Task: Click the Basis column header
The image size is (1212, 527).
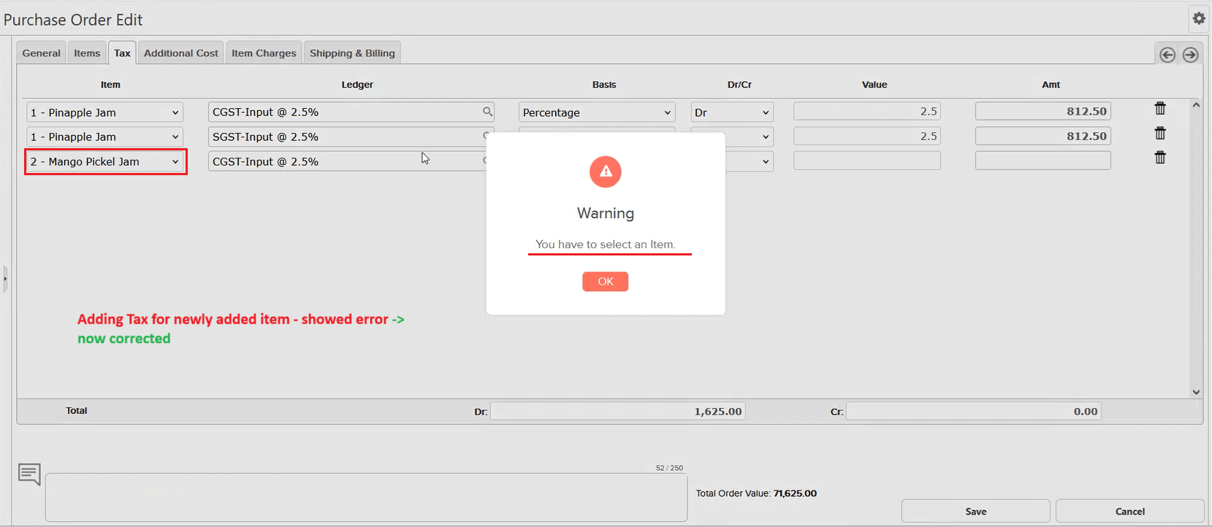Action: (x=604, y=85)
